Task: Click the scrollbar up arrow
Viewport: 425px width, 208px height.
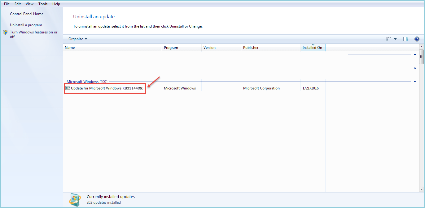Action: point(421,46)
